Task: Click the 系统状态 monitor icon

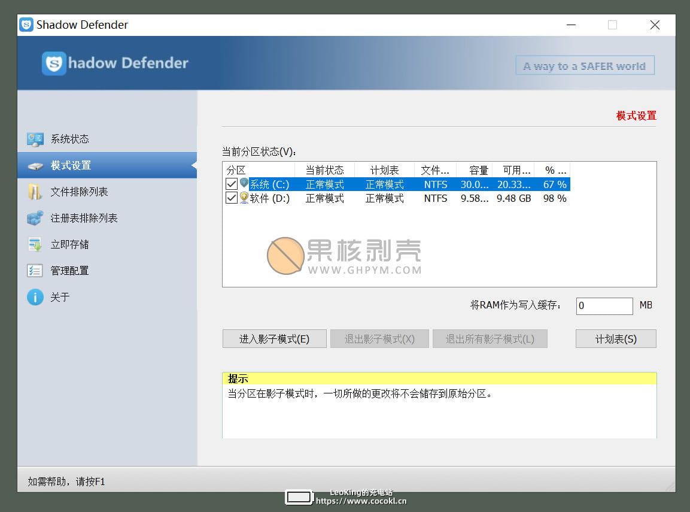Action: [x=35, y=139]
